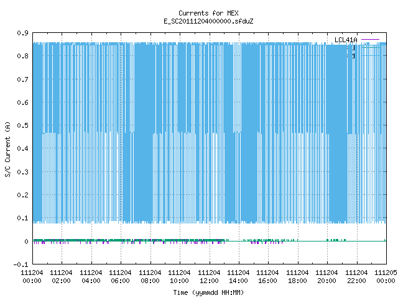This screenshot has height=298, width=398.
Task: Click the y-axis tick value 0.1
Action: 22,218
